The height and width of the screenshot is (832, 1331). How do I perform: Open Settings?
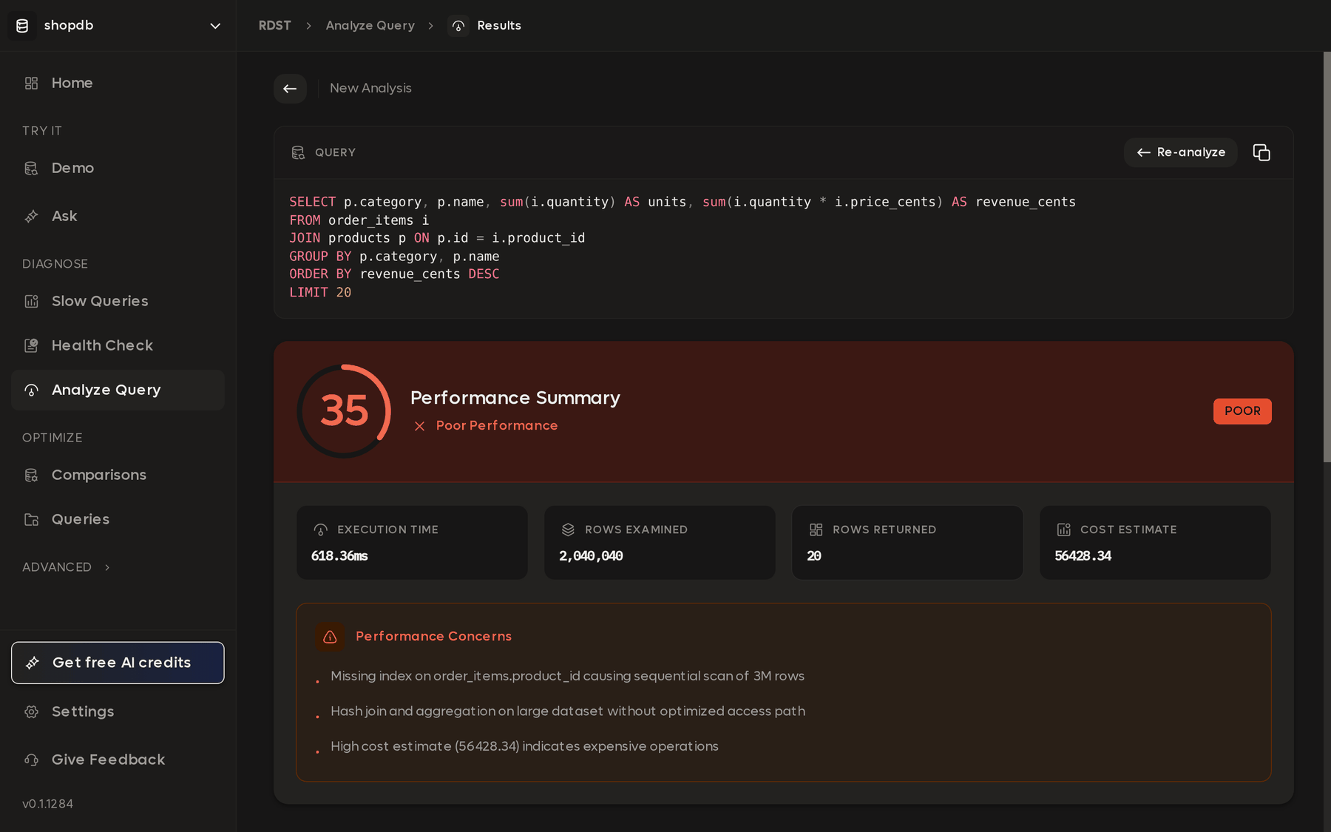pyautogui.click(x=118, y=711)
